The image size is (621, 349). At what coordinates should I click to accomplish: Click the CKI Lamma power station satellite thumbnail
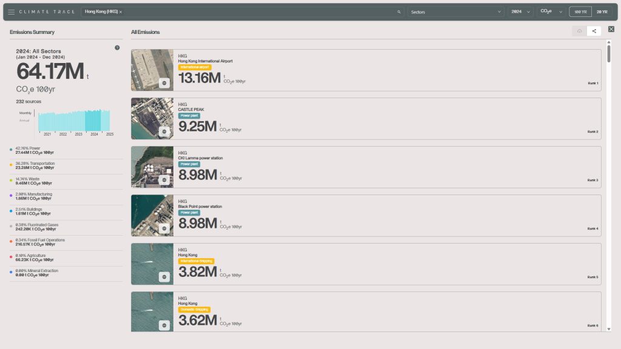tap(152, 167)
